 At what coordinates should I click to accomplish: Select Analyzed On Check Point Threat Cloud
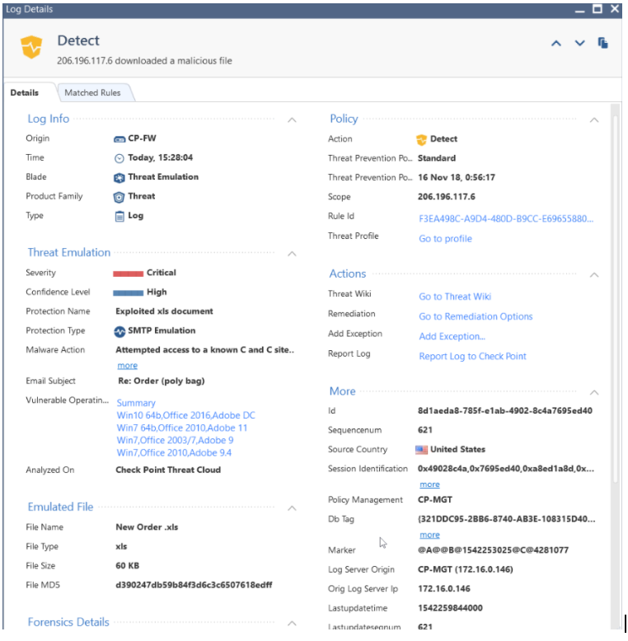coord(168,470)
